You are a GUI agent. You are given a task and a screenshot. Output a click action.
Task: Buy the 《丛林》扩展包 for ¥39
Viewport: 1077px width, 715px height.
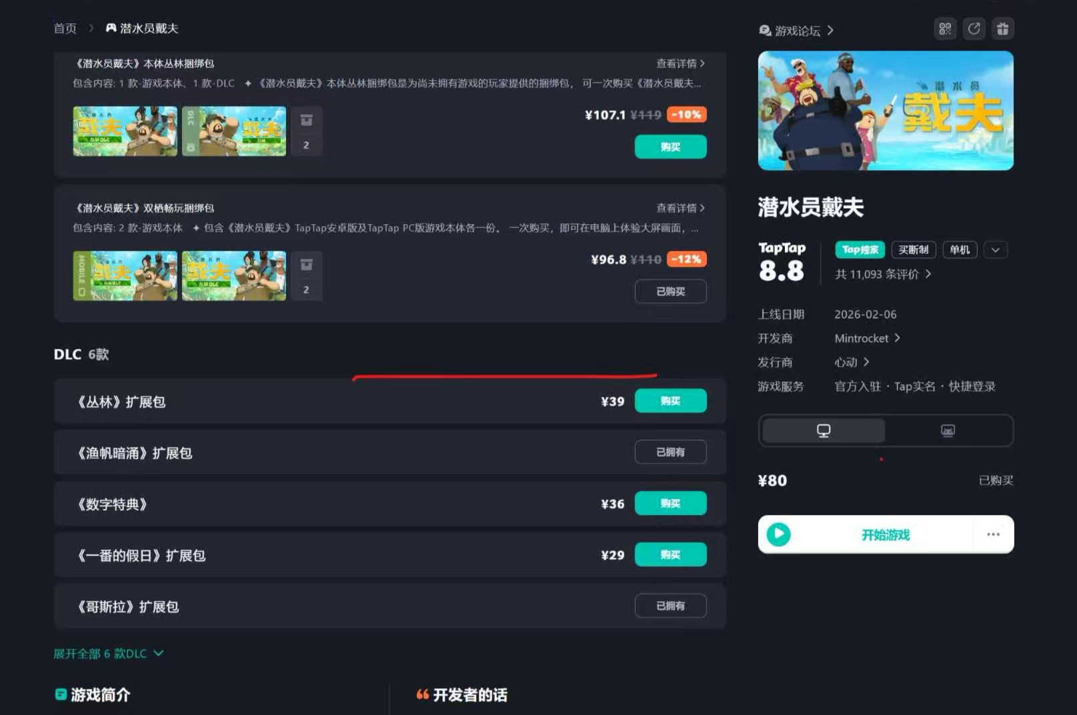[x=670, y=401]
